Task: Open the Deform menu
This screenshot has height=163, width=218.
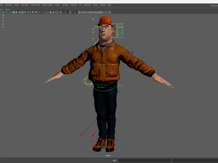Action: coord(74,5)
